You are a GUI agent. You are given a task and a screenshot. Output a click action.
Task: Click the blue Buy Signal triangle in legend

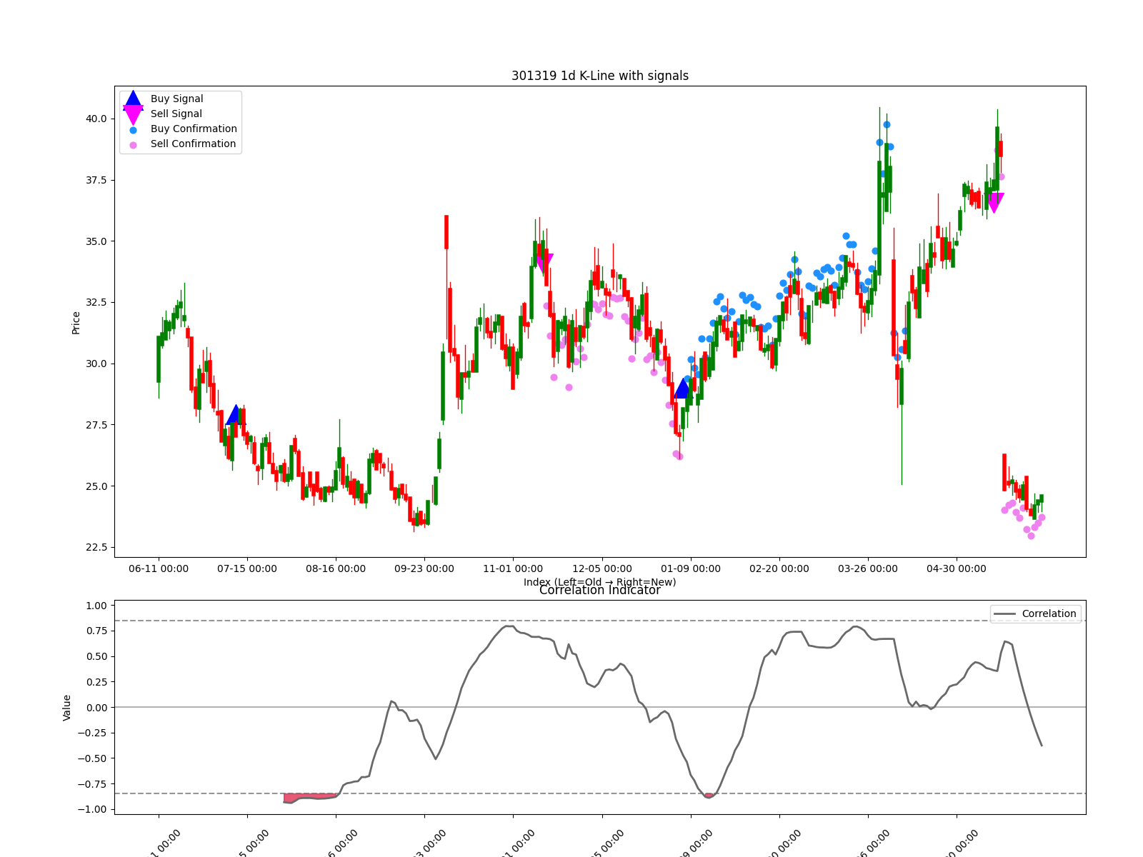point(133,99)
